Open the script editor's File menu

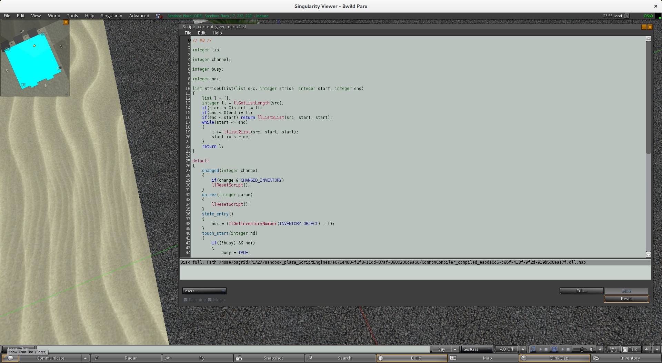pos(188,33)
